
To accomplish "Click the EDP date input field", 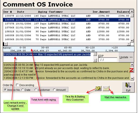I will coord(107,60).
